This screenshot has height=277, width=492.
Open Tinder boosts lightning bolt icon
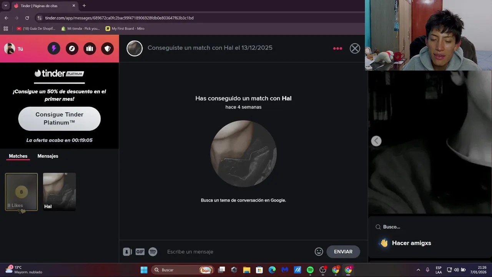pyautogui.click(x=54, y=48)
